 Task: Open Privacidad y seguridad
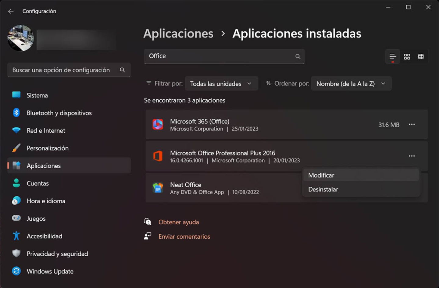point(69,254)
